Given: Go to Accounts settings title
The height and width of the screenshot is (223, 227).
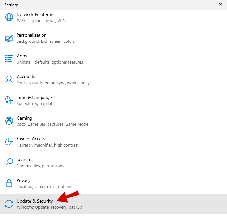Looking at the screenshot, I should pyautogui.click(x=26, y=76).
